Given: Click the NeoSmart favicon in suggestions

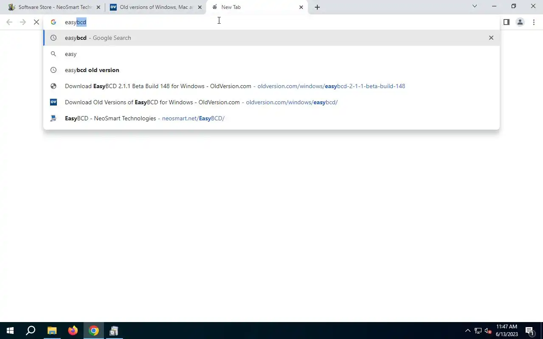Looking at the screenshot, I should click(x=53, y=118).
